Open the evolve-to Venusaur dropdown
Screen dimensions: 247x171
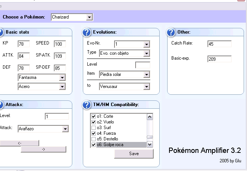coord(146,86)
